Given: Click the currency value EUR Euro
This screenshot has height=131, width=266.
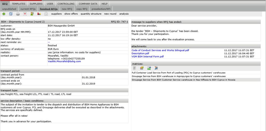Looking at the screenshot, I should click(x=53, y=49).
